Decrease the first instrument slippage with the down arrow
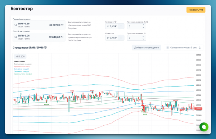 coord(143,27)
